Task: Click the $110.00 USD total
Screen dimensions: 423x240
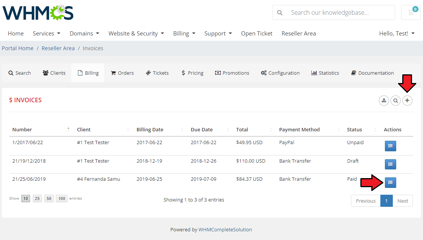Action: click(x=251, y=161)
